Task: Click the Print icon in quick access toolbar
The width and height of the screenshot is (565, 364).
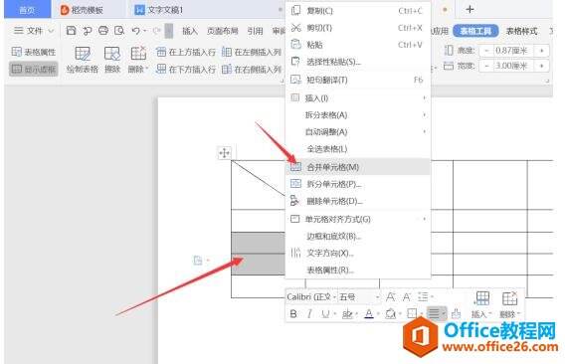Action: tap(103, 31)
